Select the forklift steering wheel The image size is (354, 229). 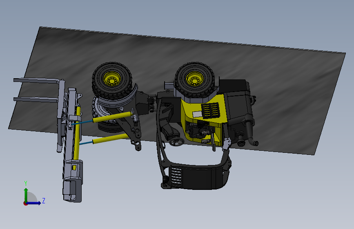pos(176,142)
